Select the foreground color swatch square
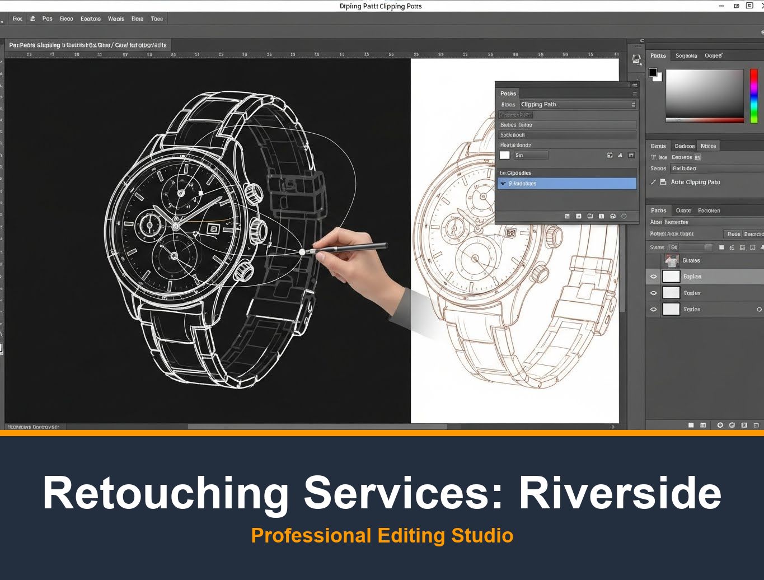This screenshot has height=580, width=764. [x=653, y=72]
